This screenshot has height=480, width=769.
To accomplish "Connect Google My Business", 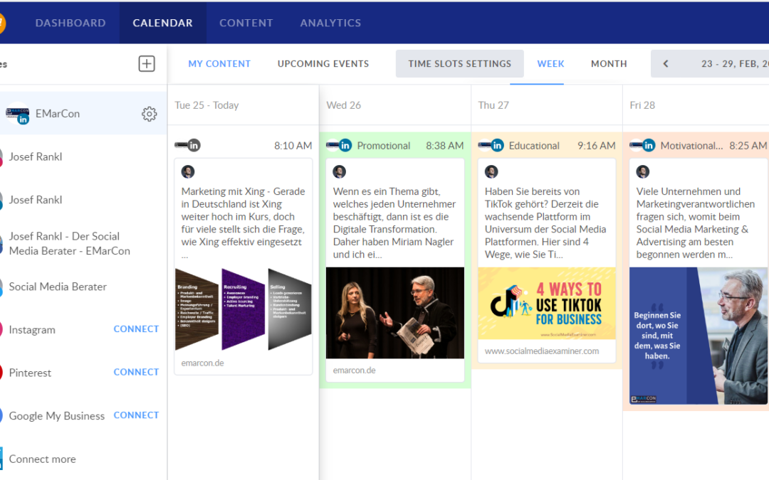I will click(x=136, y=415).
